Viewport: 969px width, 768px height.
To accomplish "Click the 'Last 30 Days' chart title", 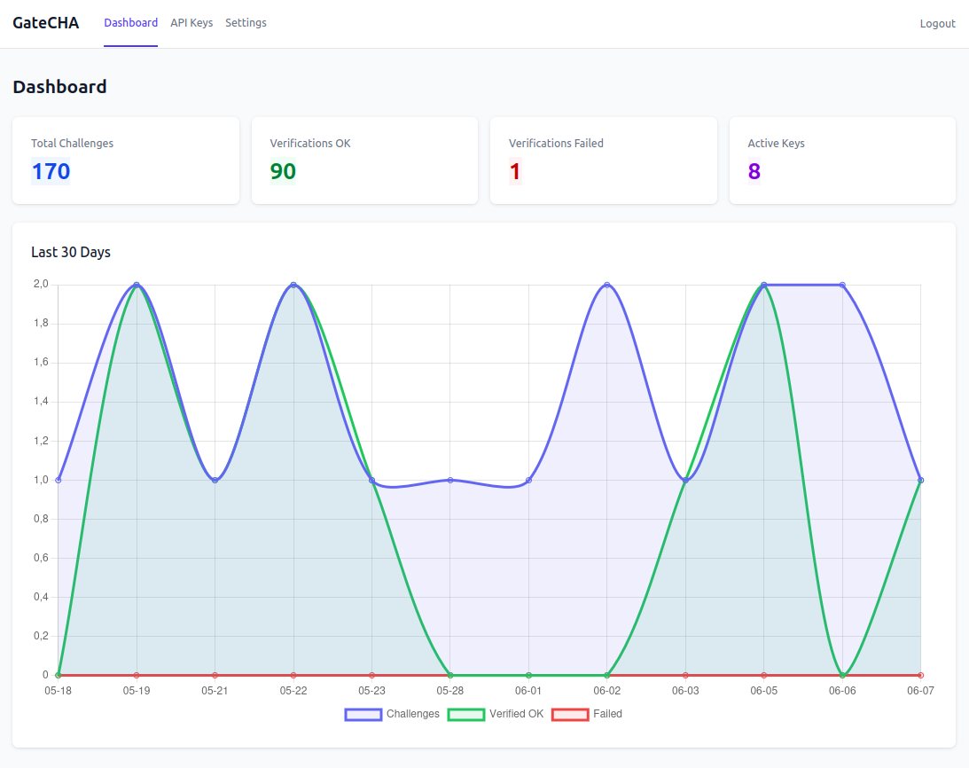I will click(71, 252).
